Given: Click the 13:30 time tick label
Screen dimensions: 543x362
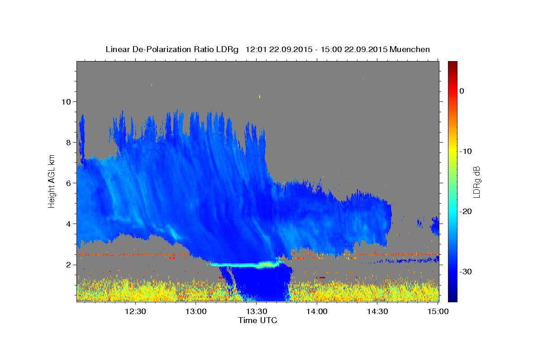Looking at the screenshot, I should pyautogui.click(x=257, y=311).
